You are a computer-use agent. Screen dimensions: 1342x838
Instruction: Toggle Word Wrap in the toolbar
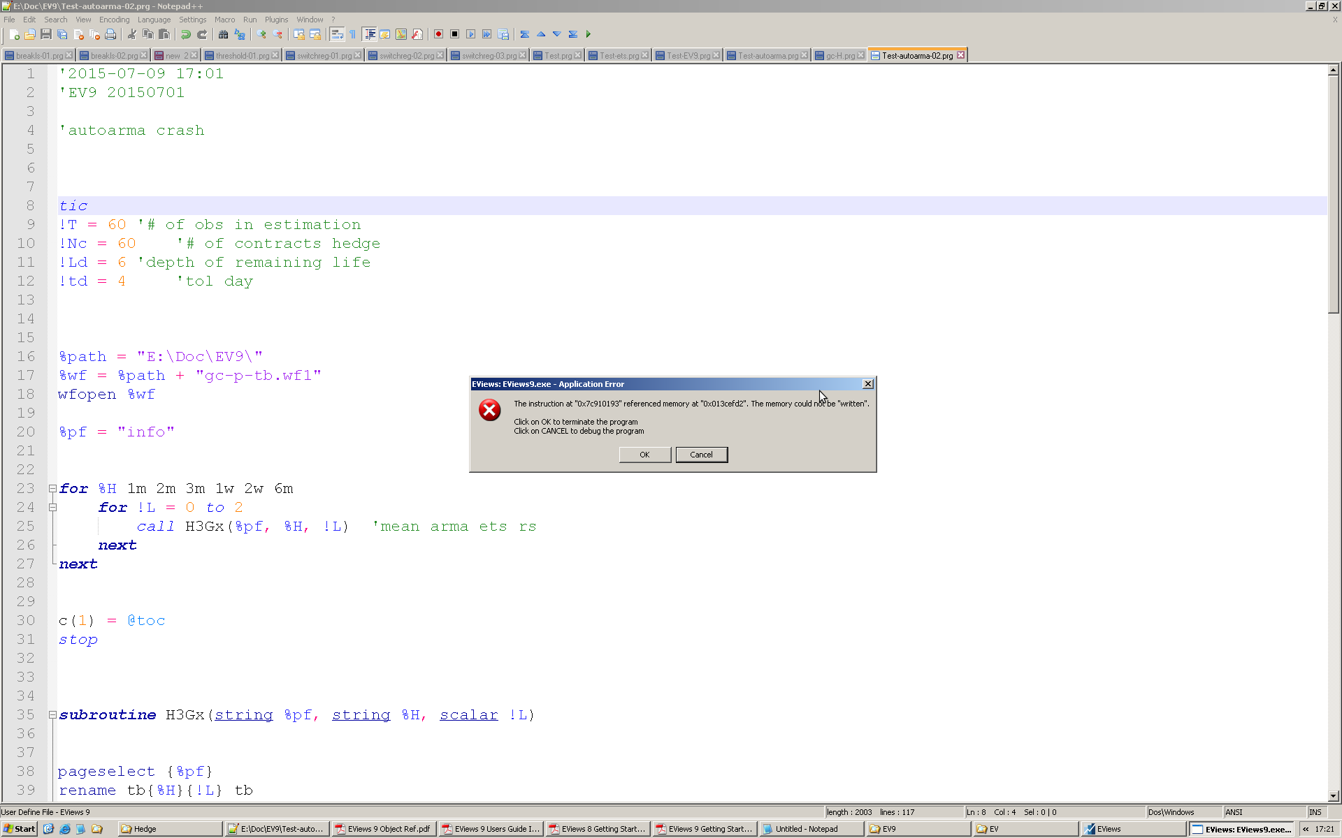(337, 34)
